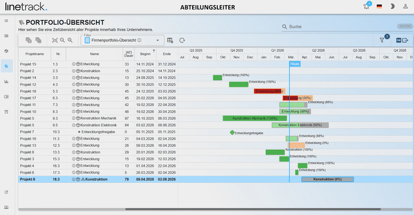Open the bar chart sidebar icon
Viewport: 414px width, 215px height.
click(x=6, y=81)
